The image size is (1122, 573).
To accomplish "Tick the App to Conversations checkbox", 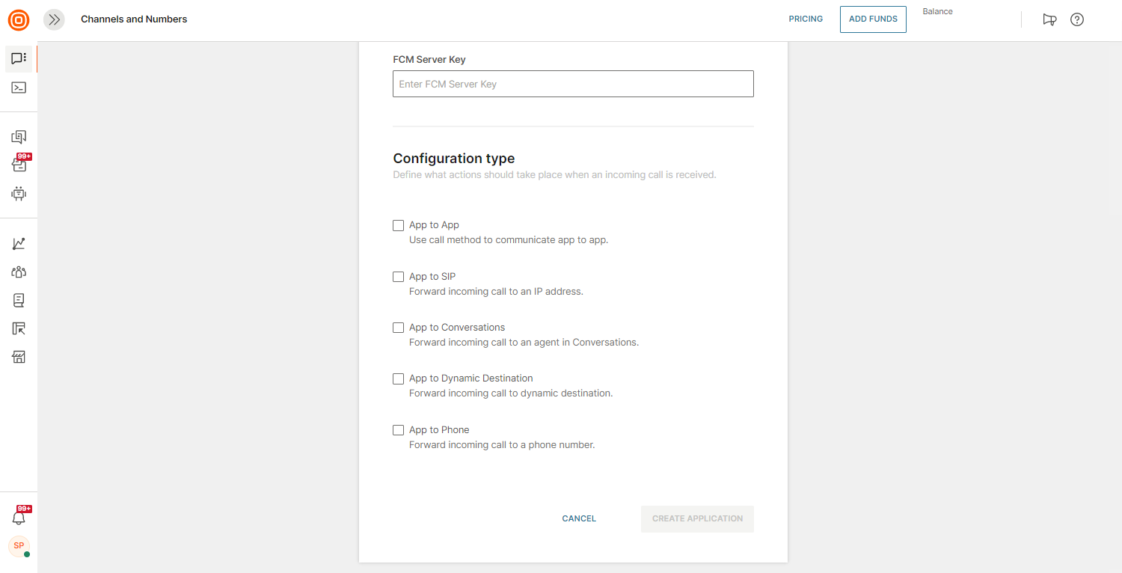I will (x=399, y=328).
